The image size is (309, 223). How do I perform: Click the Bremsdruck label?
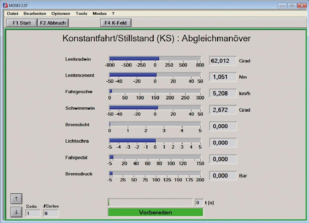pos(79,174)
